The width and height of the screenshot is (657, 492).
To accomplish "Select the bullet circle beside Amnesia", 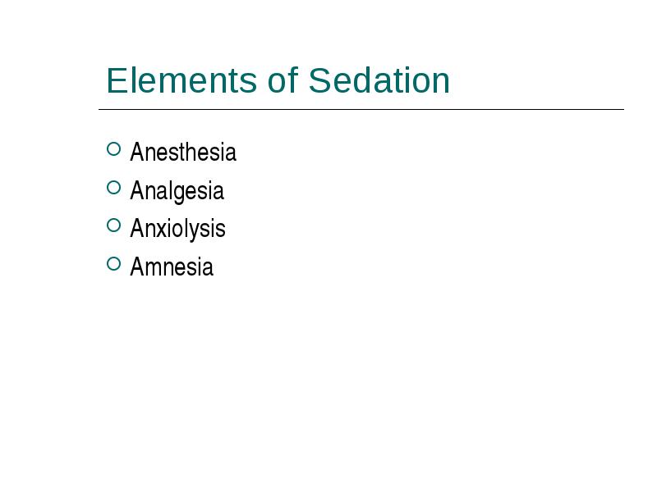I will (113, 263).
